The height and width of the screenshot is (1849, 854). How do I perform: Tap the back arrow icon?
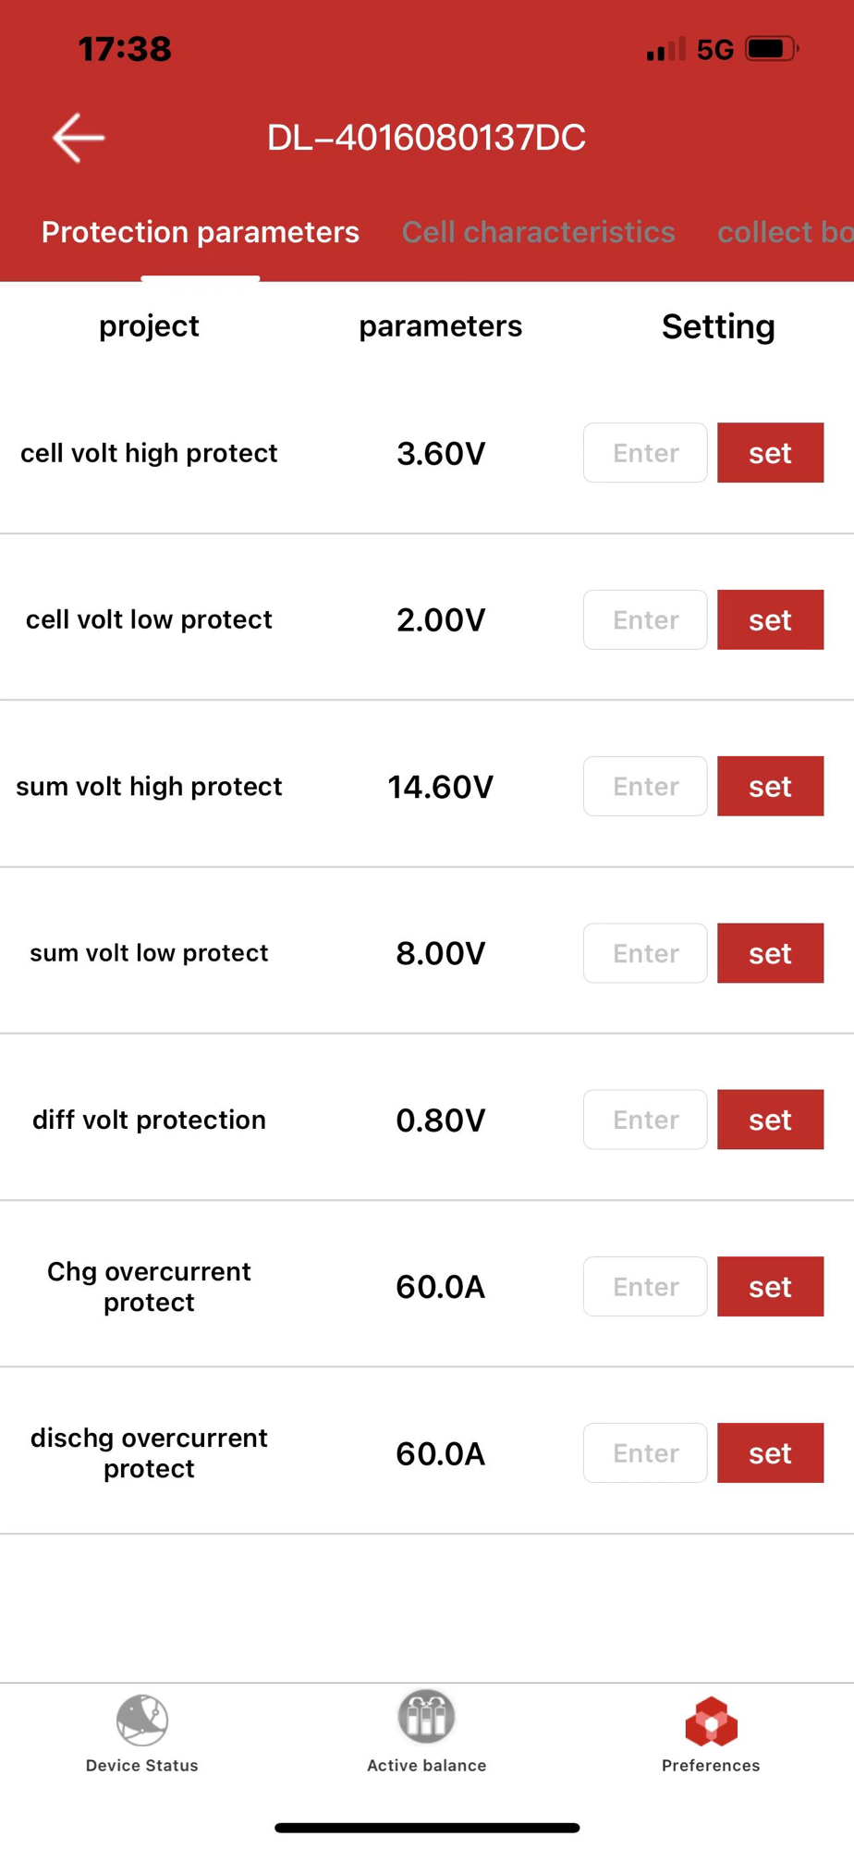79,138
